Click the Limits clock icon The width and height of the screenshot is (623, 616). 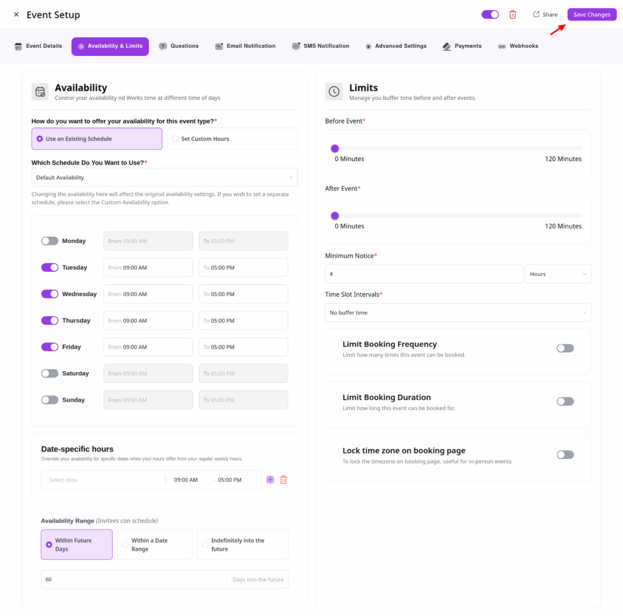pos(334,91)
